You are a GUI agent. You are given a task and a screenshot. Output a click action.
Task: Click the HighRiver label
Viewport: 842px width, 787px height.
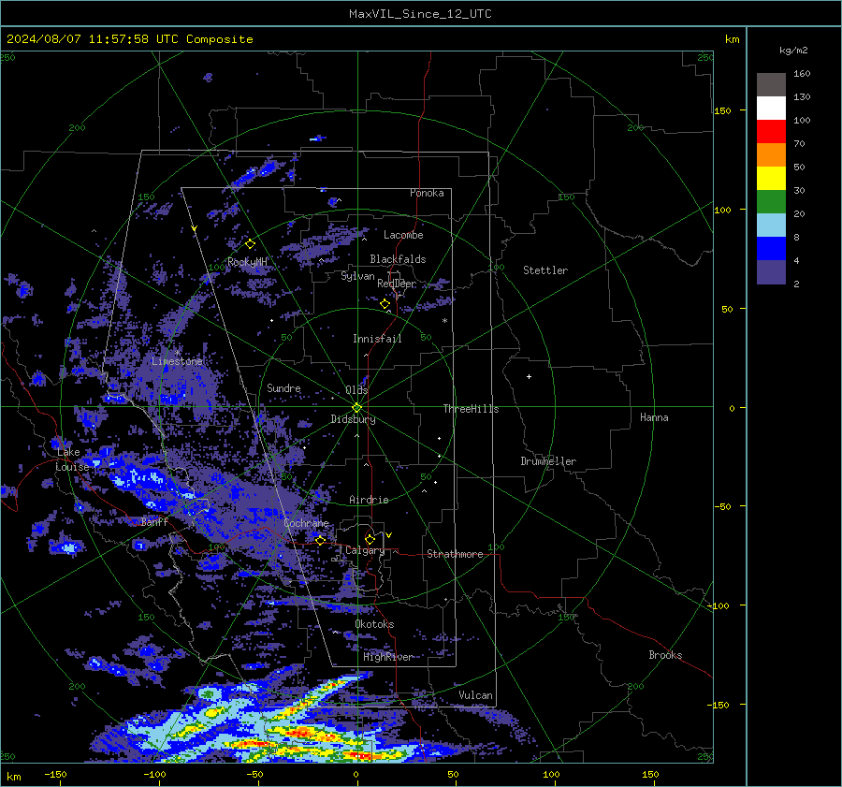point(387,657)
